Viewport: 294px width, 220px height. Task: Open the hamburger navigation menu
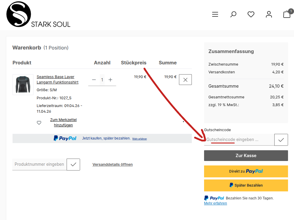(215, 14)
